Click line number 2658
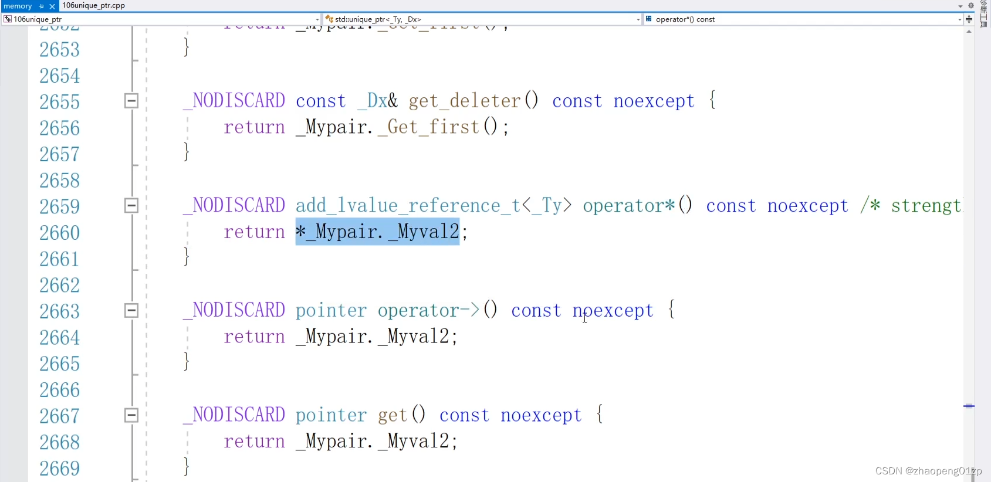The height and width of the screenshot is (482, 991). point(60,181)
